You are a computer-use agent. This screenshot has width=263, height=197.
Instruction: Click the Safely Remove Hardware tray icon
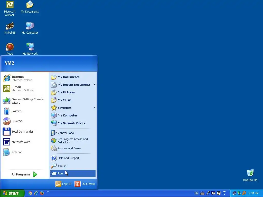pyautogui.click(x=239, y=193)
